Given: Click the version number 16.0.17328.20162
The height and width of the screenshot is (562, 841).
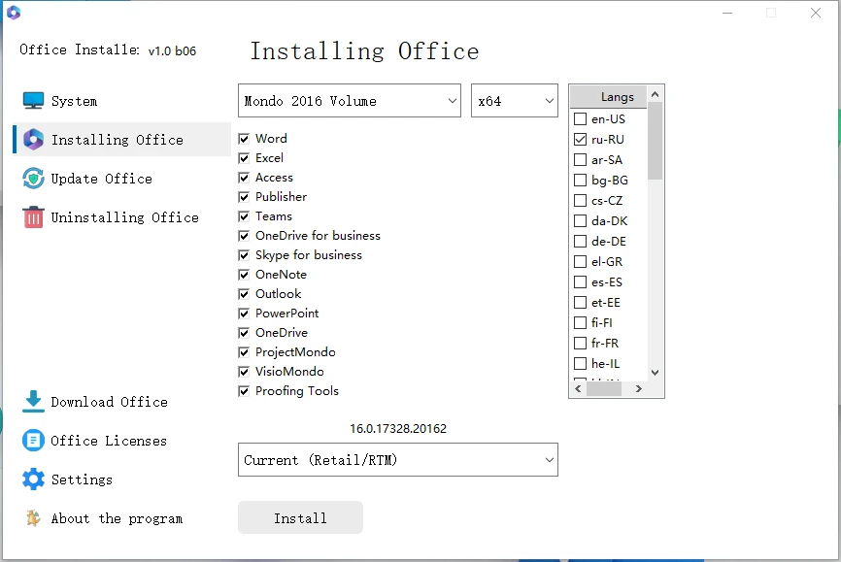Looking at the screenshot, I should point(398,428).
